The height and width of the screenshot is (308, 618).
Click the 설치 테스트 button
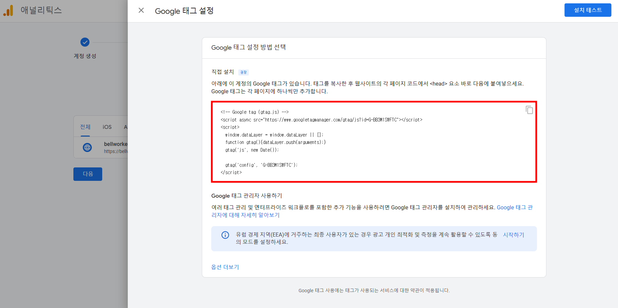click(x=588, y=10)
